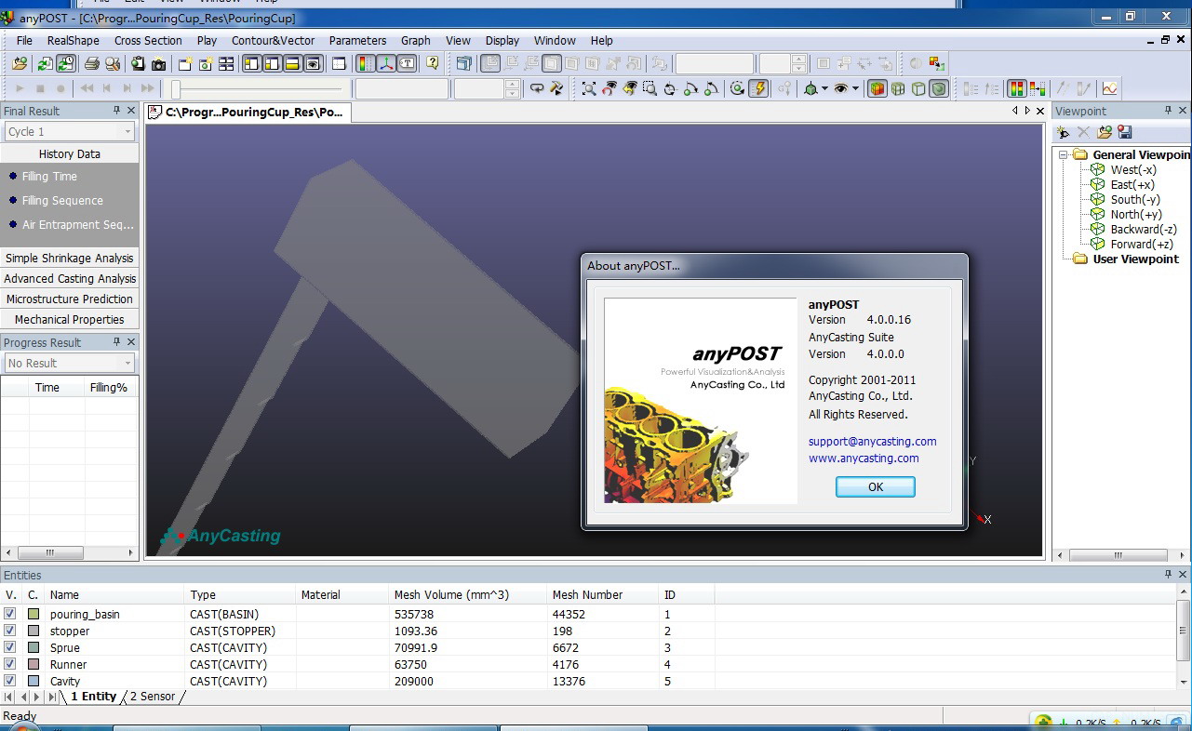The image size is (1192, 731).
Task: Open the Parameters menu
Action: click(x=357, y=40)
